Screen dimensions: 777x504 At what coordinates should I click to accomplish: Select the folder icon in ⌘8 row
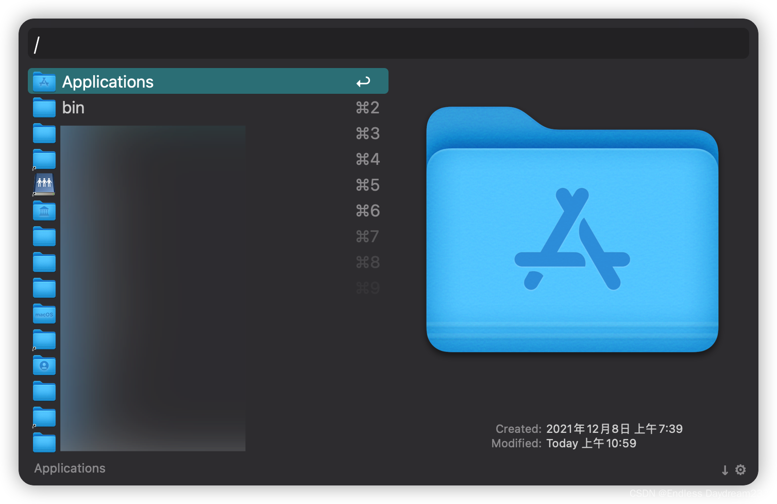(44, 262)
